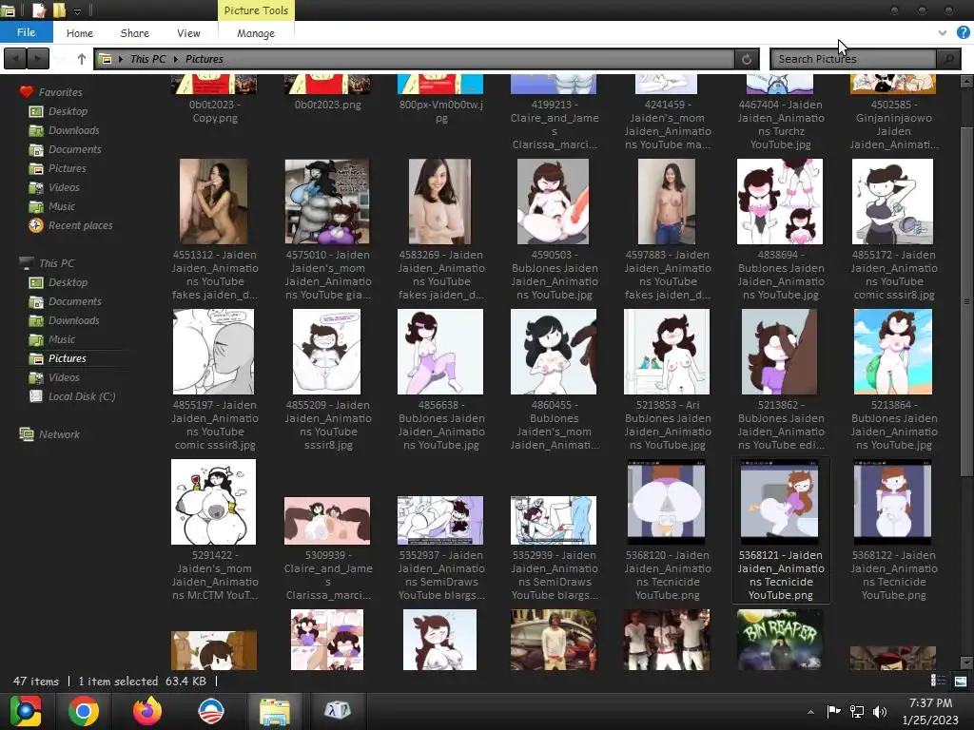Open the Manage tab under Picture Tools
Image resolution: width=974 pixels, height=730 pixels.
coord(256,33)
